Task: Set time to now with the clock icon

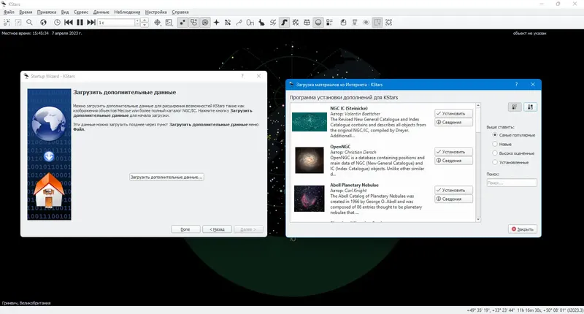Action: [57, 23]
